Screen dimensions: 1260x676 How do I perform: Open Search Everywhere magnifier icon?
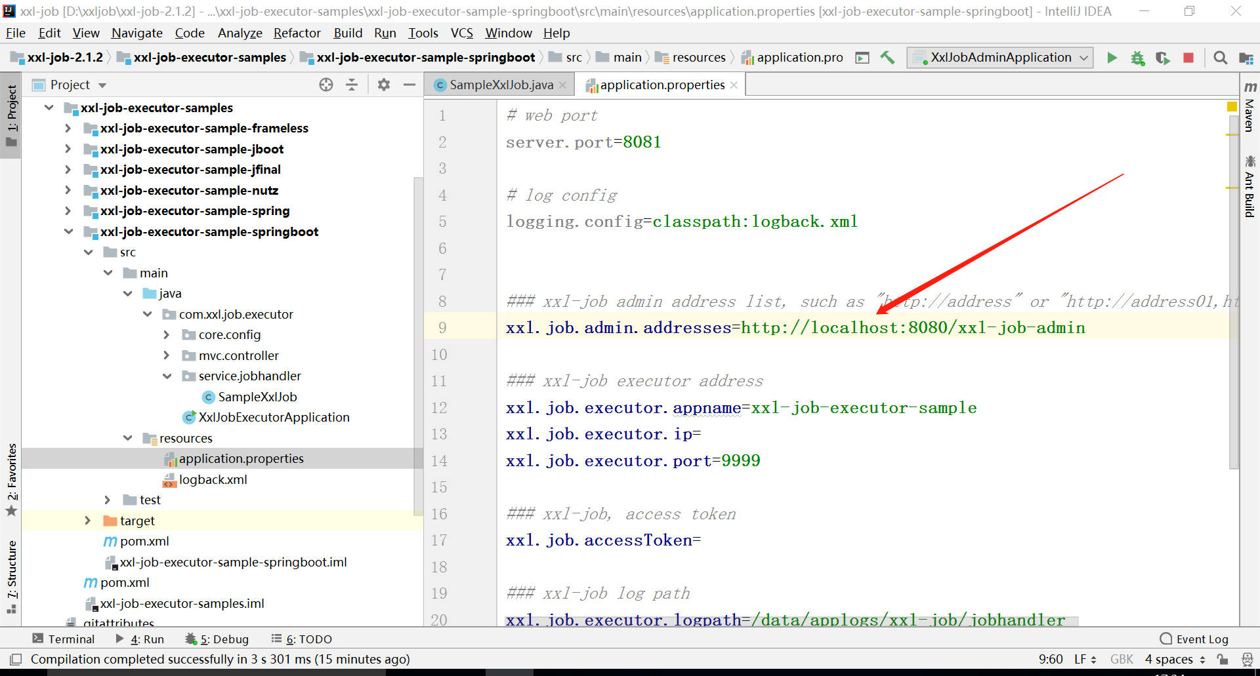[1220, 58]
